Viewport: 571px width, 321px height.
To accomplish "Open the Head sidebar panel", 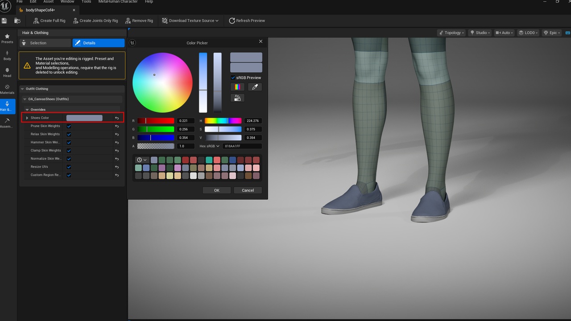I will [7, 72].
